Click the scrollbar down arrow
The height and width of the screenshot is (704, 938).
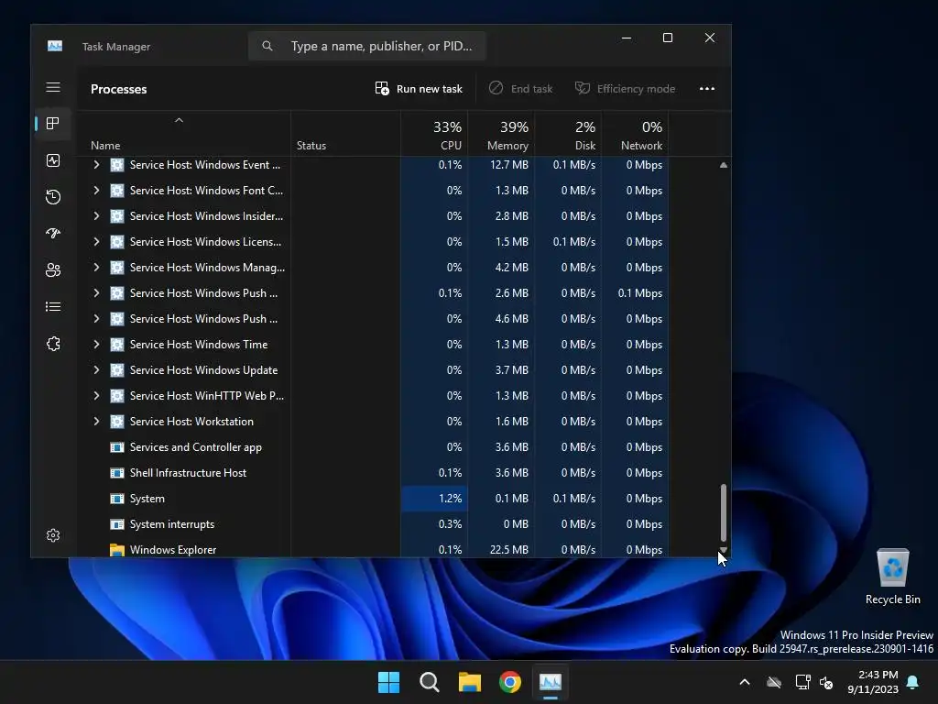point(724,550)
